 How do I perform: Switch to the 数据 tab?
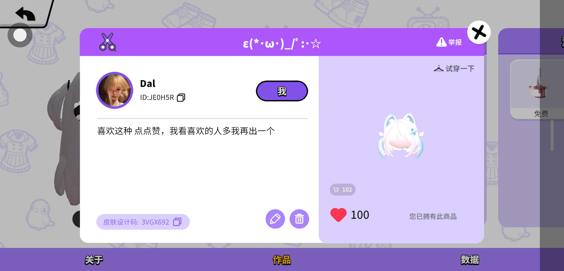pyautogui.click(x=470, y=260)
